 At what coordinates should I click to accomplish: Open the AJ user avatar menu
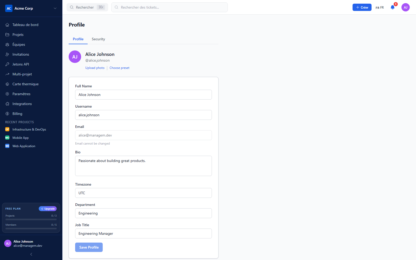point(406,7)
